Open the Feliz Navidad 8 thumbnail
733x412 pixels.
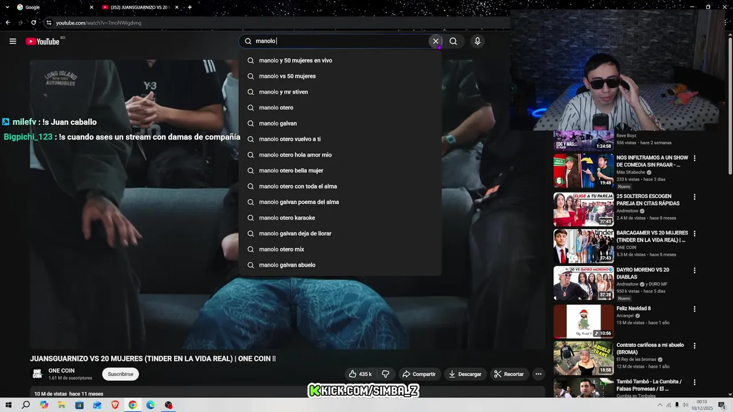point(584,321)
